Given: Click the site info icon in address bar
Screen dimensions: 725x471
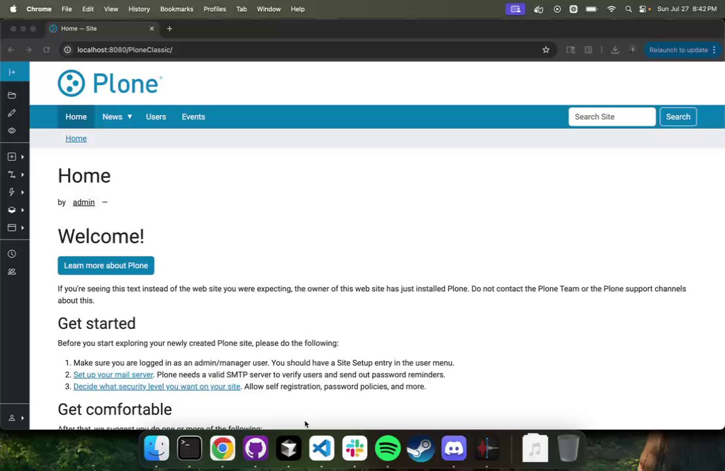Looking at the screenshot, I should tap(67, 50).
